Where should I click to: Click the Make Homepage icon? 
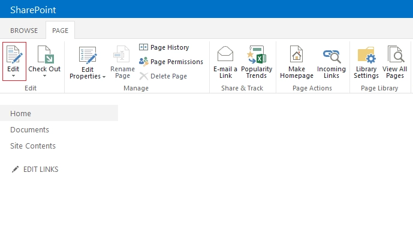pyautogui.click(x=297, y=54)
